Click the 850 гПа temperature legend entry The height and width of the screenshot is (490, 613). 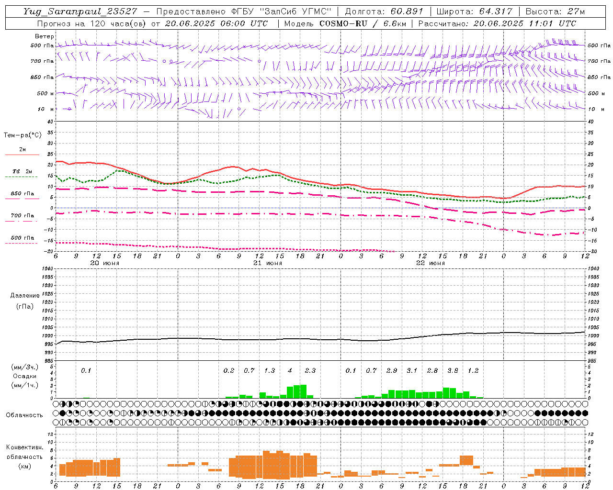coord(23,194)
